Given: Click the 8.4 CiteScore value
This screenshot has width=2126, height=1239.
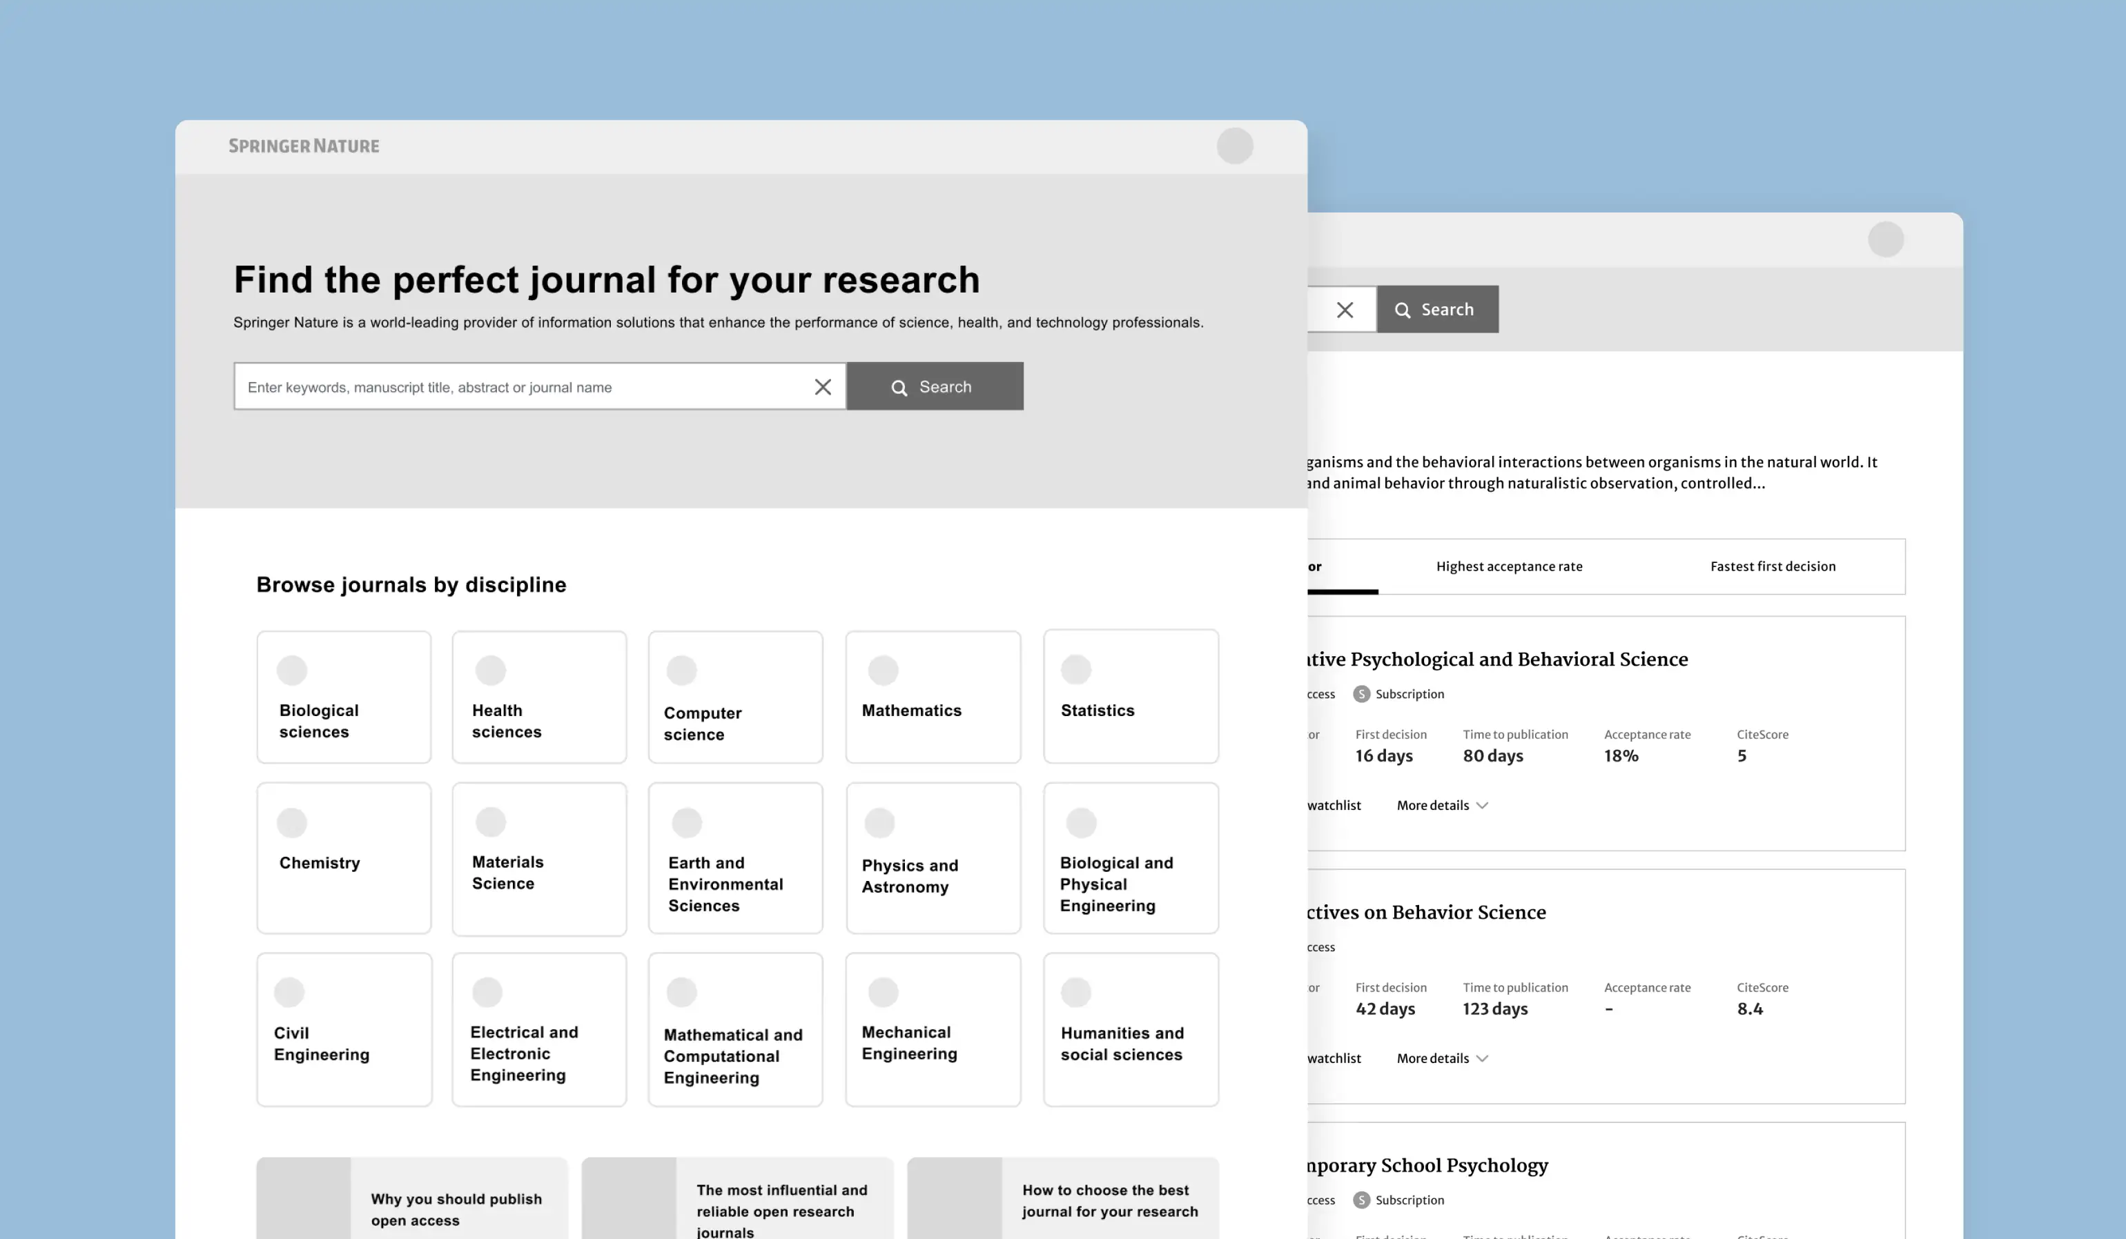Looking at the screenshot, I should 1750,1009.
